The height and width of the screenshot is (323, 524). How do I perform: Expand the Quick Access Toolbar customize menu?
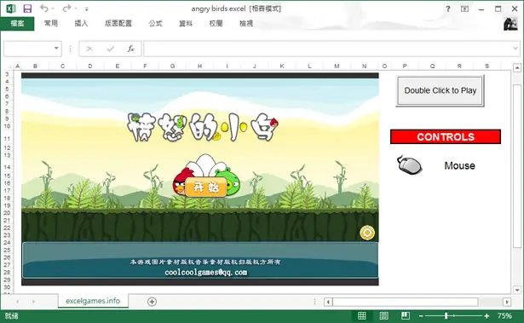pyautogui.click(x=87, y=9)
